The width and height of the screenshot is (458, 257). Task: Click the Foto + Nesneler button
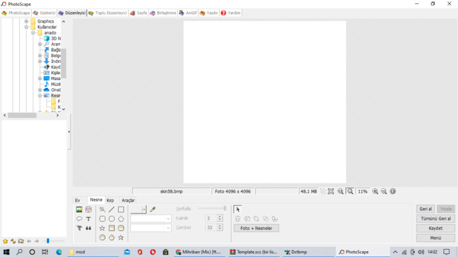(x=256, y=228)
